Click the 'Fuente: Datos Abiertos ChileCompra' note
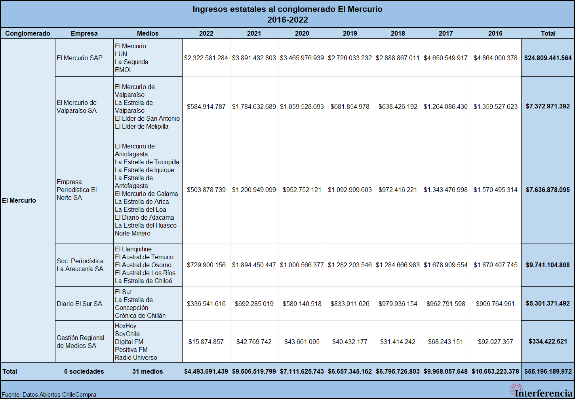 49,395
